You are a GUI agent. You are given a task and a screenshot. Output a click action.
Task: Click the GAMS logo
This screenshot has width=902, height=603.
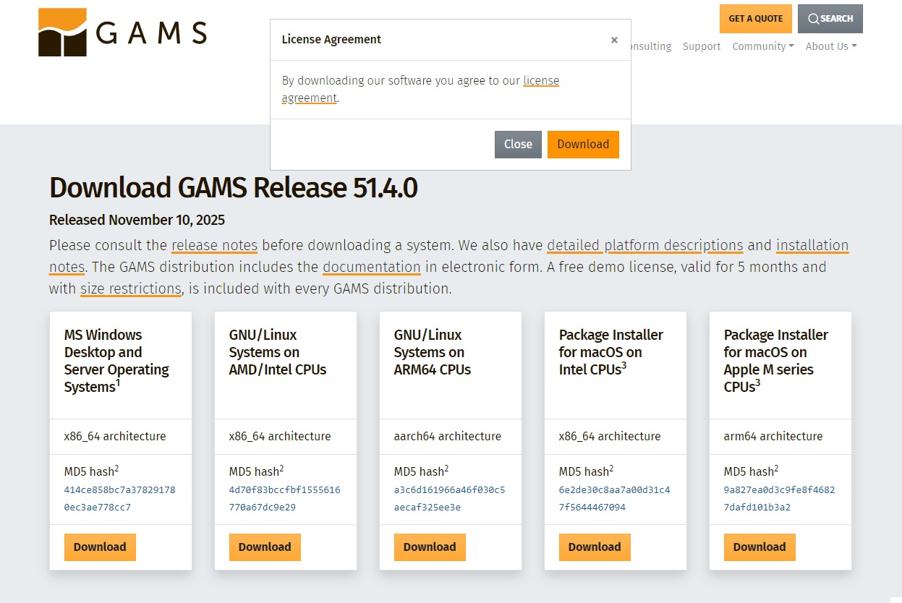(121, 32)
